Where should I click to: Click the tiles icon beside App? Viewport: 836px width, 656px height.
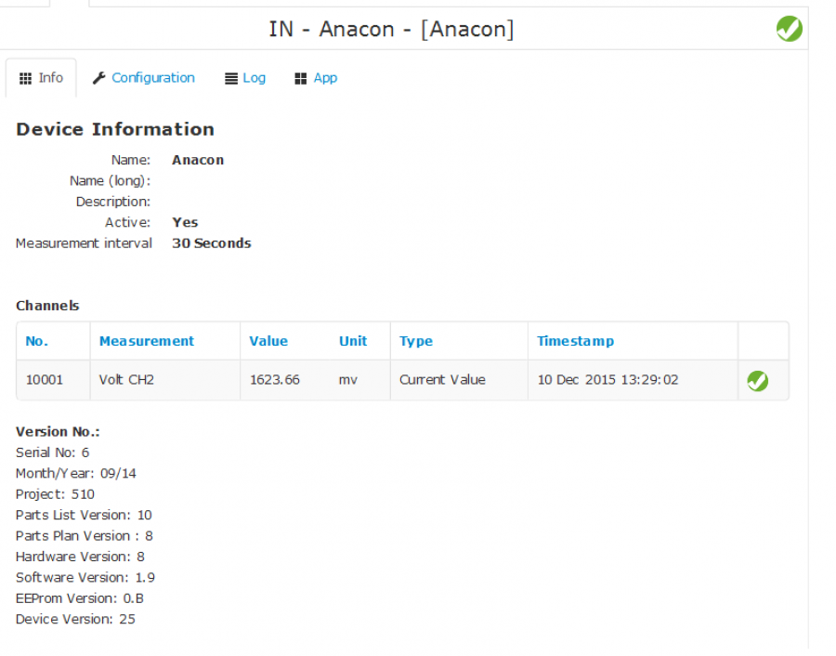pyautogui.click(x=301, y=78)
